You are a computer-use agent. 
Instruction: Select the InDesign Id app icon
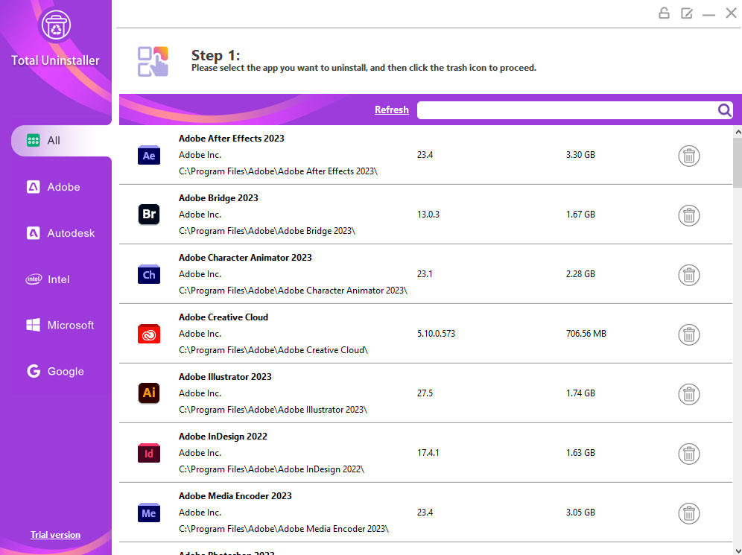pos(148,453)
